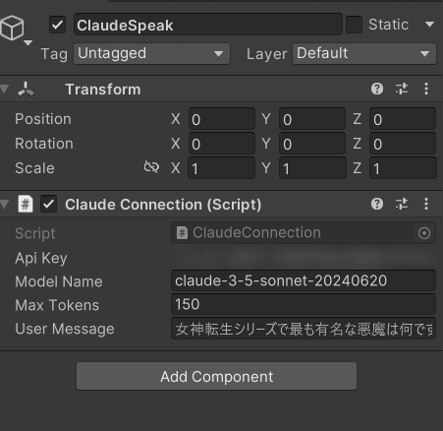Screen dimensions: 443x431
Task: Enable the Static checkbox
Action: (x=354, y=25)
